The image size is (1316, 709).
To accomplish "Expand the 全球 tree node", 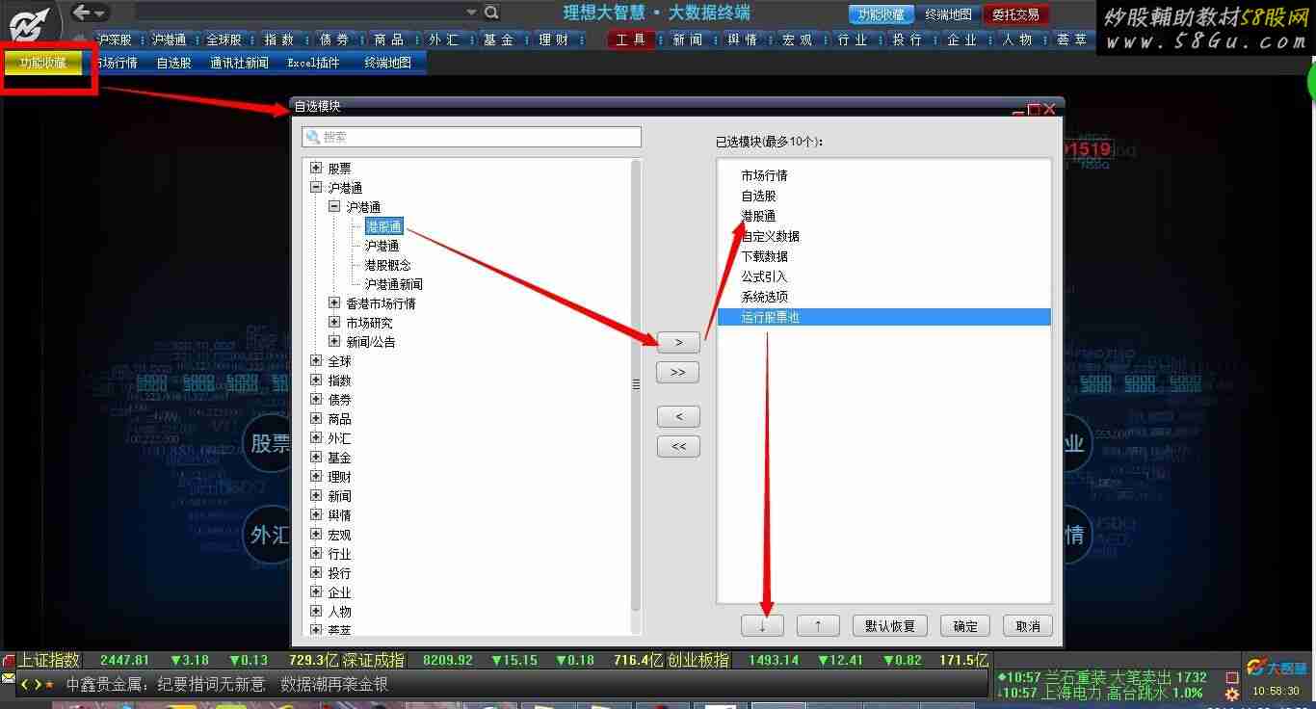I will (316, 360).
